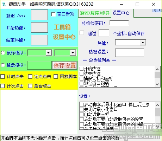Switch to 设置中心 tab
162x141 pixels.
pos(121,13)
